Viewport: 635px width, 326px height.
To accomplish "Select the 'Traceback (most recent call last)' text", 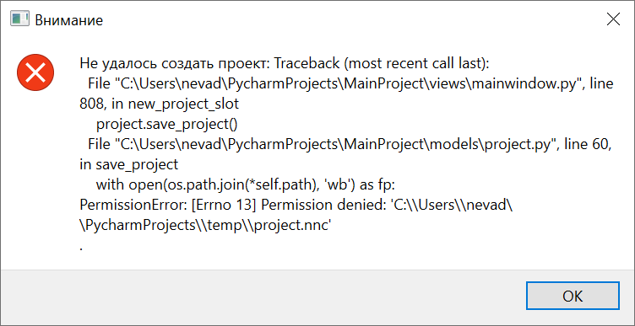I will coord(383,64).
